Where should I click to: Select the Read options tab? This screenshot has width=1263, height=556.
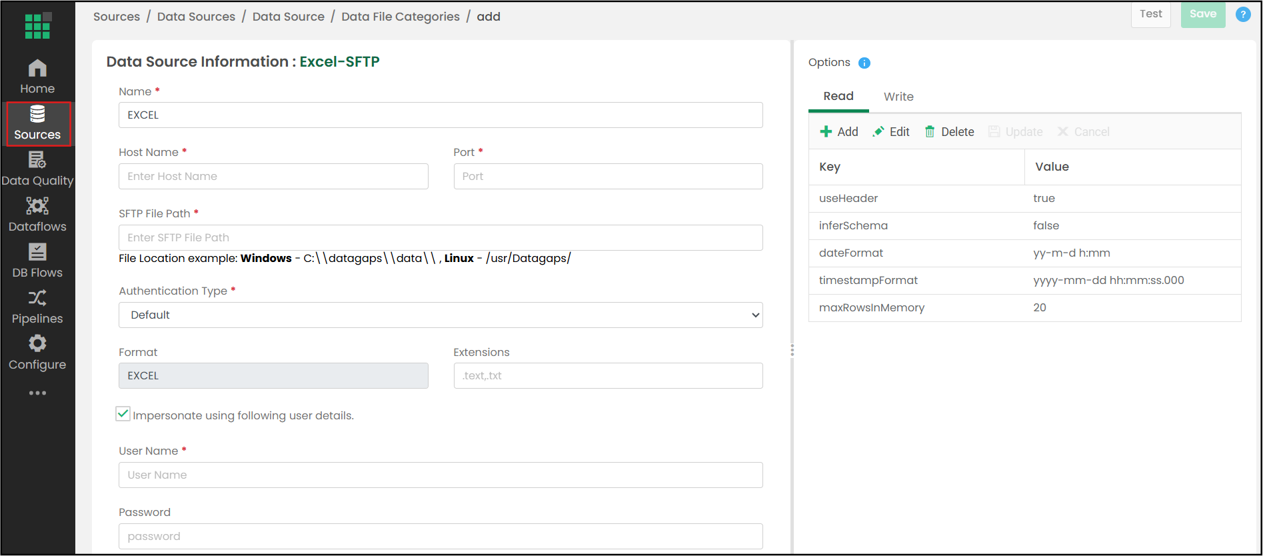[838, 96]
